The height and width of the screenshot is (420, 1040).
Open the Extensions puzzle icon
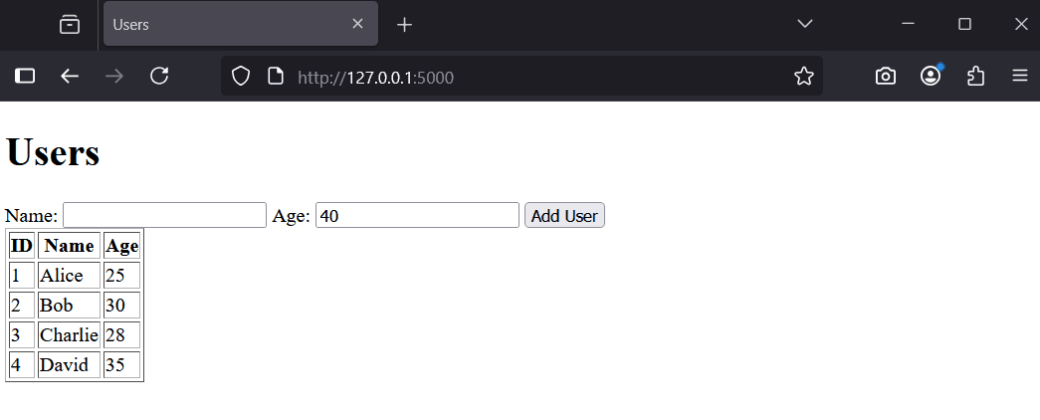click(x=976, y=76)
